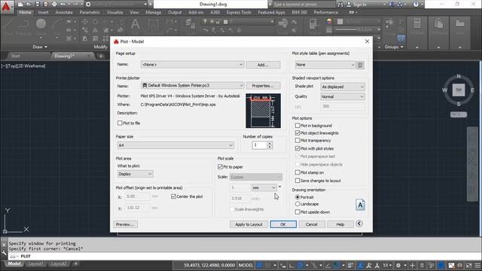Enable Plot stamp on checkbox
Viewport: 482px width, 271px height.
tap(297, 172)
